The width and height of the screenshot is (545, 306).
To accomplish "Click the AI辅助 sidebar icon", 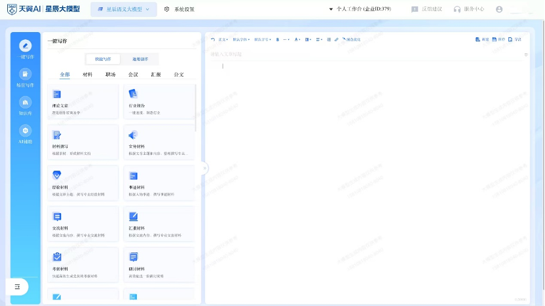I will pos(26,131).
